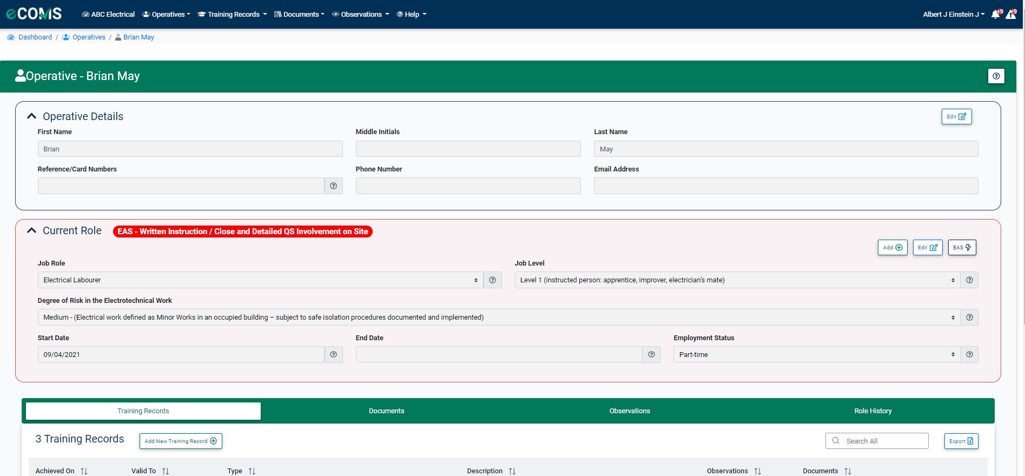This screenshot has width=1025, height=476.
Task: Click the help icon beside Reference/Card Numbers
Action: click(x=333, y=186)
